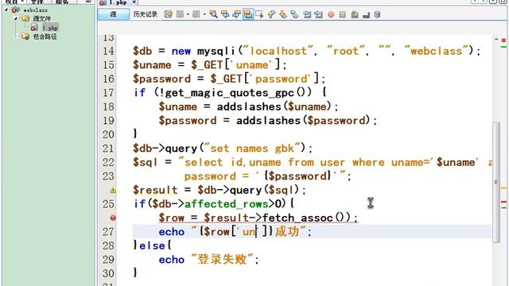Click warning icon on line 24 gutter
The width and height of the screenshot is (509, 286).
(x=113, y=191)
